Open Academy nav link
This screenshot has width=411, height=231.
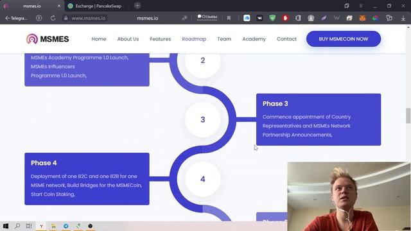[254, 39]
